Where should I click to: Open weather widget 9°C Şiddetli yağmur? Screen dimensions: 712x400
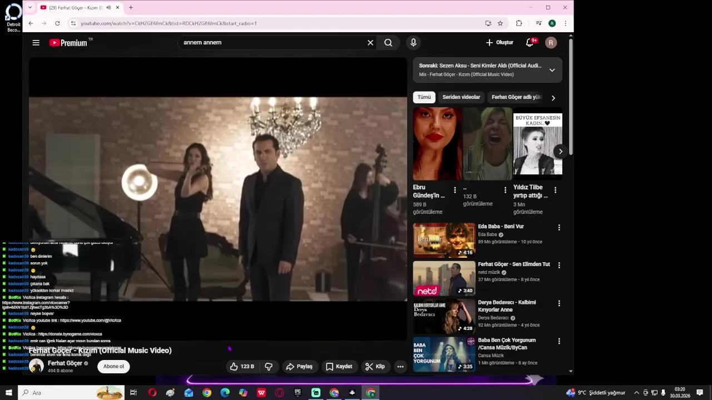click(596, 393)
